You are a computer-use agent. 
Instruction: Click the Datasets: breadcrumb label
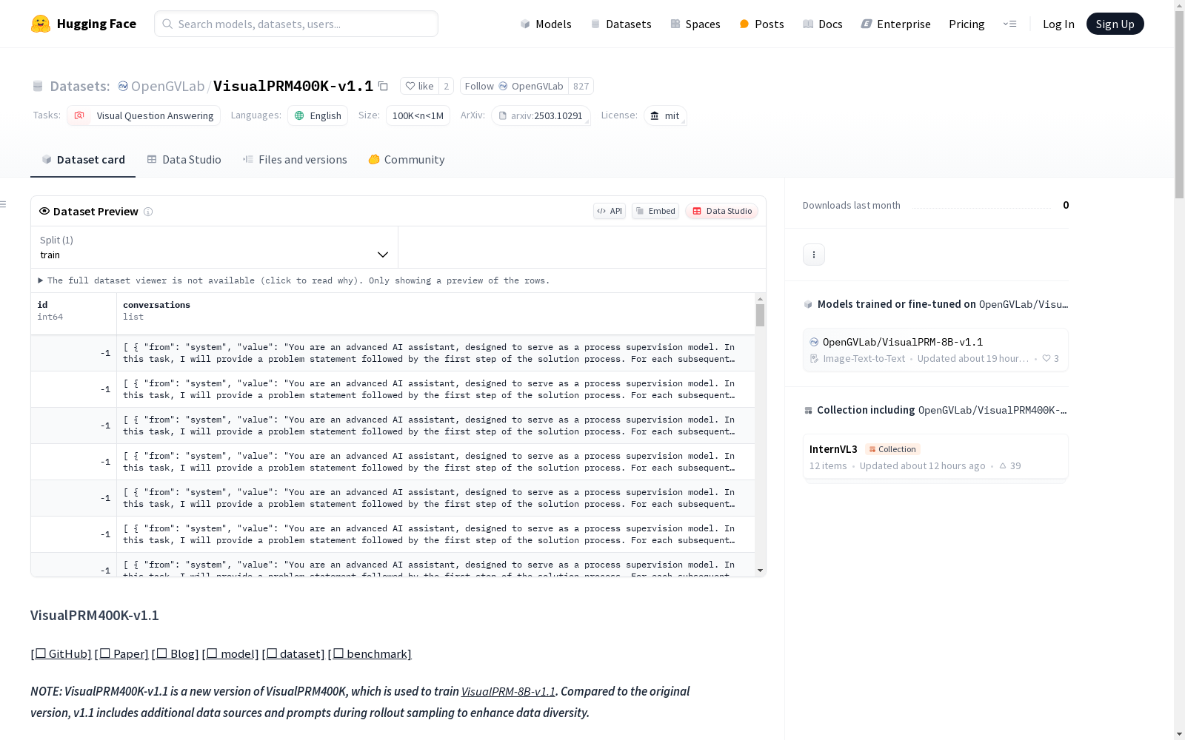[x=80, y=86]
